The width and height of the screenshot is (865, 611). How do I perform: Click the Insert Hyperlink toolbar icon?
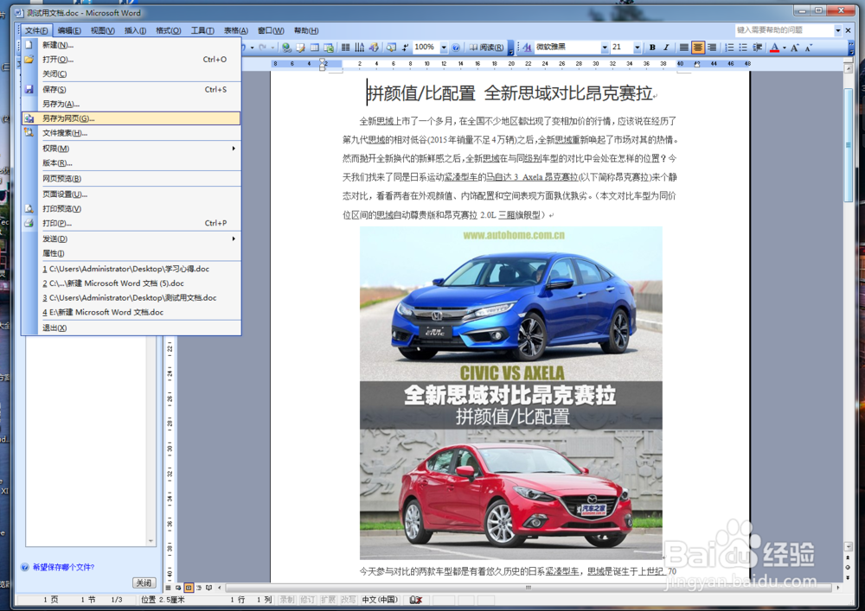pos(286,48)
